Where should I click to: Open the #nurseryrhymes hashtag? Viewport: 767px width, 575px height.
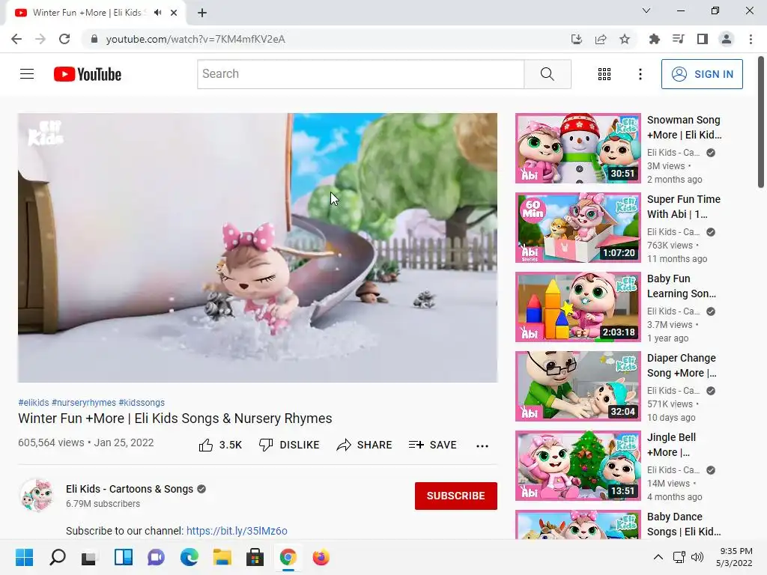[x=84, y=402]
